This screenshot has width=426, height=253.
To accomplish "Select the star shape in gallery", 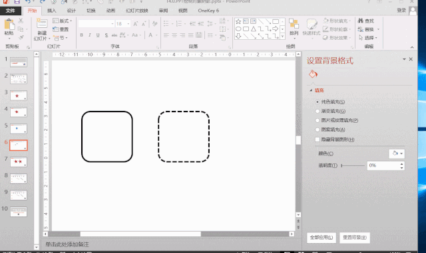I will (238, 21).
